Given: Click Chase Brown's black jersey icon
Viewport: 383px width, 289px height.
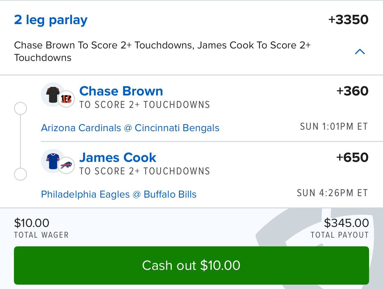Looking at the screenshot, I should click(x=52, y=95).
